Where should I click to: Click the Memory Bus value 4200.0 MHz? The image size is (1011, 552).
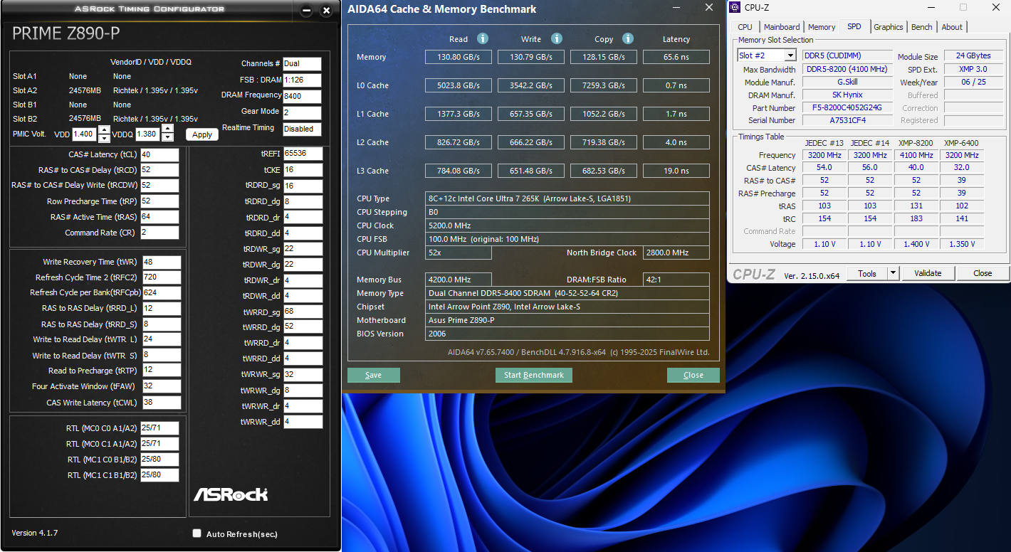click(459, 280)
